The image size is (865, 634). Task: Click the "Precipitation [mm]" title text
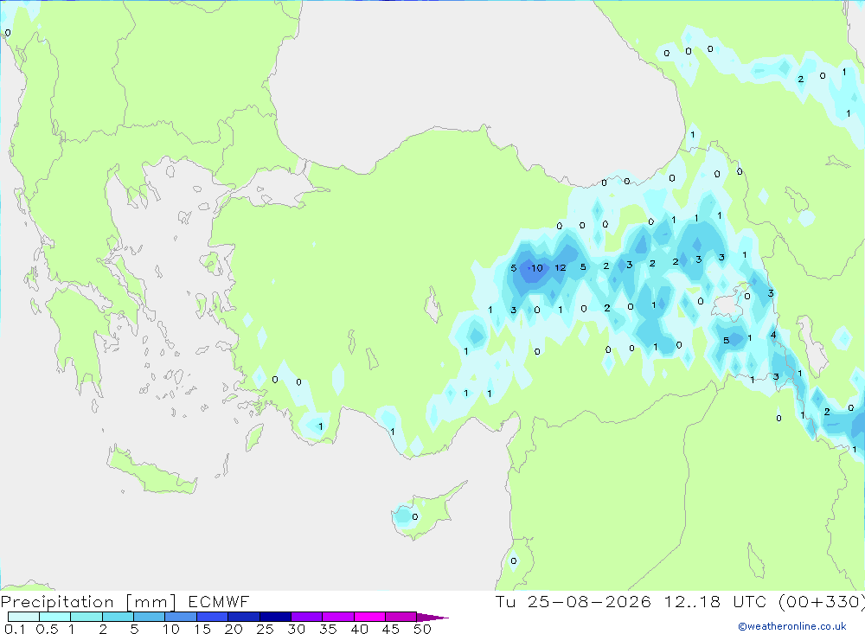pyautogui.click(x=89, y=602)
